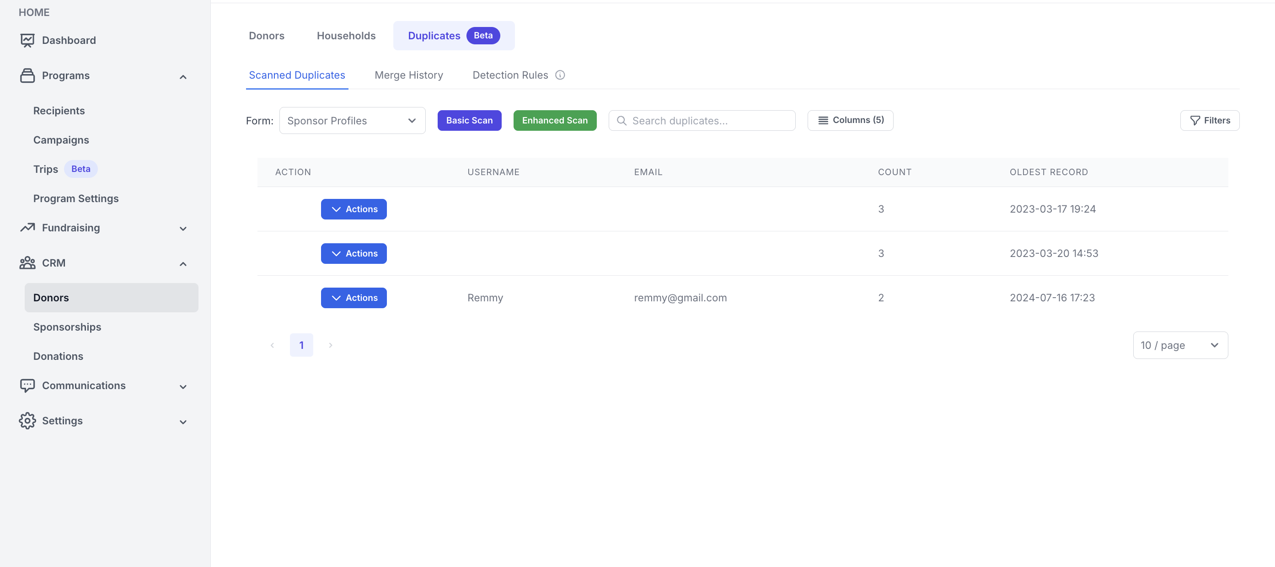Image resolution: width=1275 pixels, height=567 pixels.
Task: Open the 10 / page size dropdown
Action: tap(1180, 345)
